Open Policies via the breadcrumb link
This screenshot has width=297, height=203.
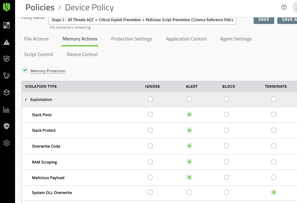40,7
